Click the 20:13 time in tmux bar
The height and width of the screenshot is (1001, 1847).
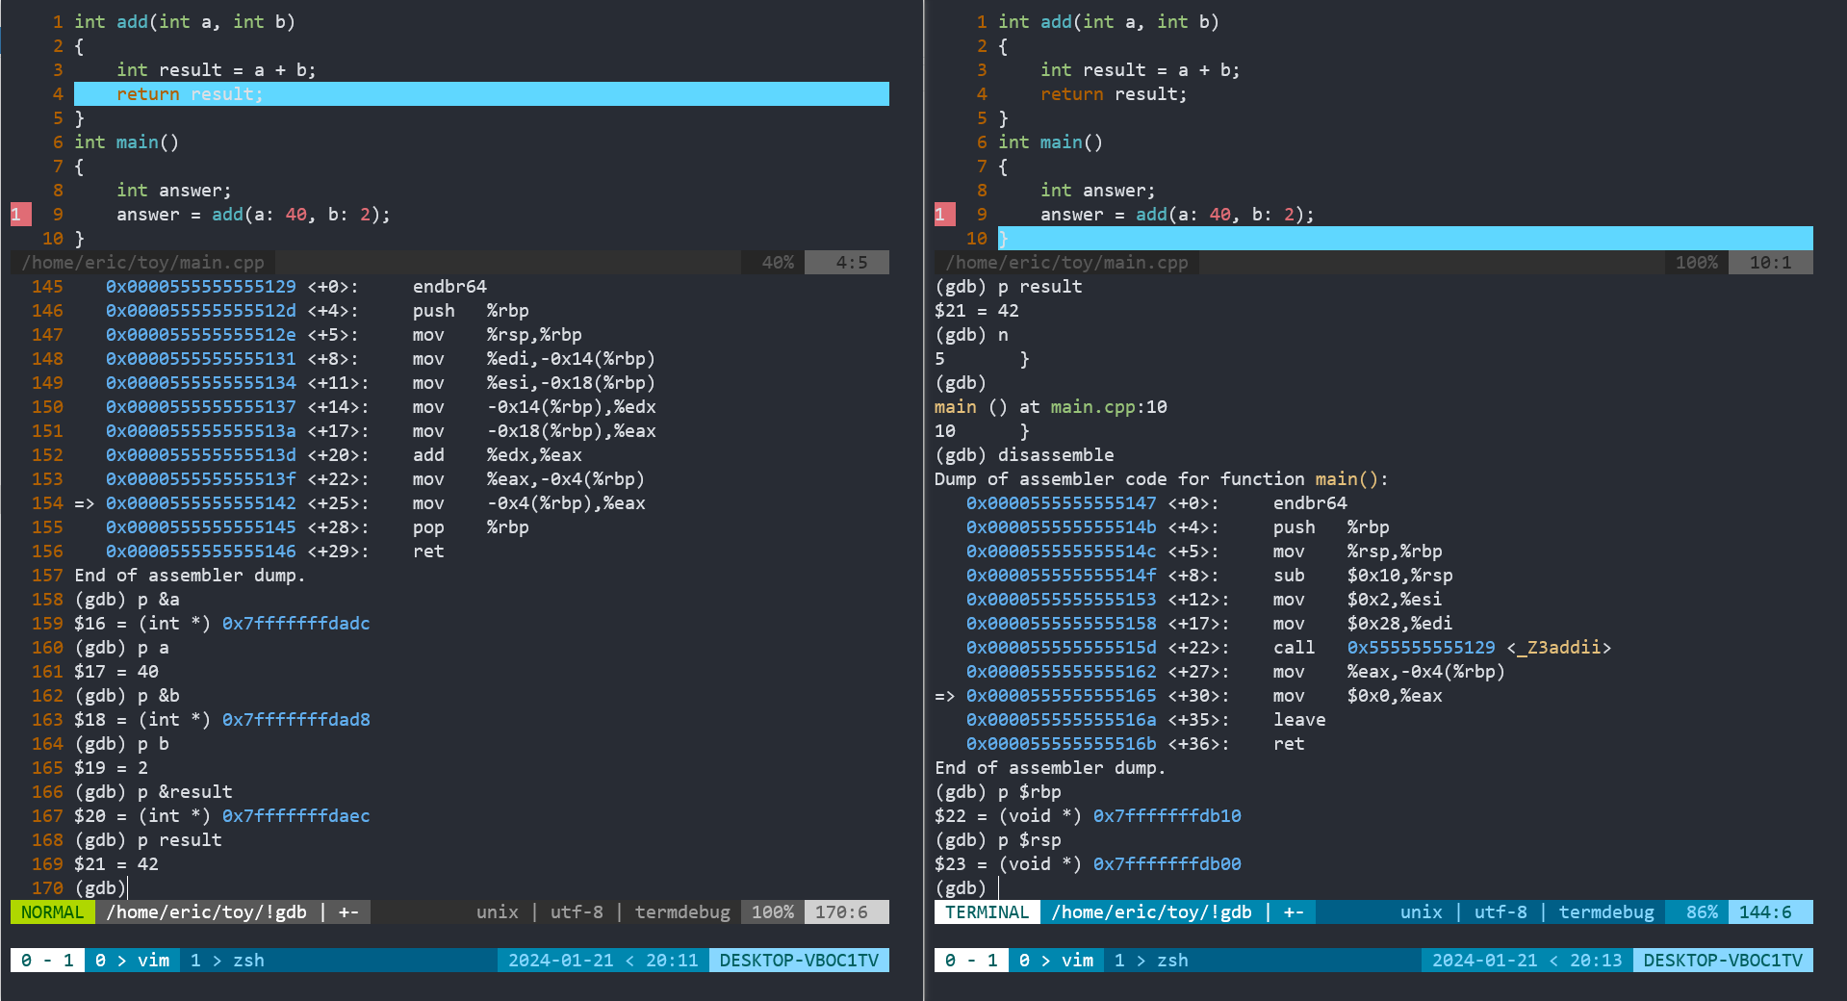[1596, 961]
